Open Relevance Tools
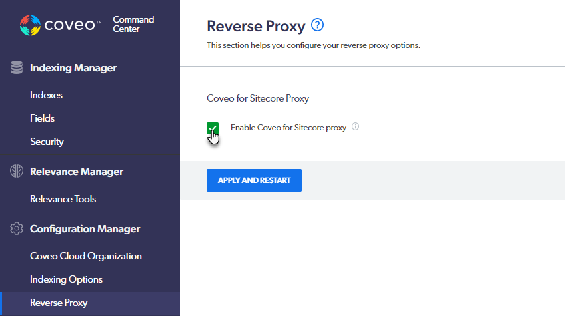 point(63,199)
